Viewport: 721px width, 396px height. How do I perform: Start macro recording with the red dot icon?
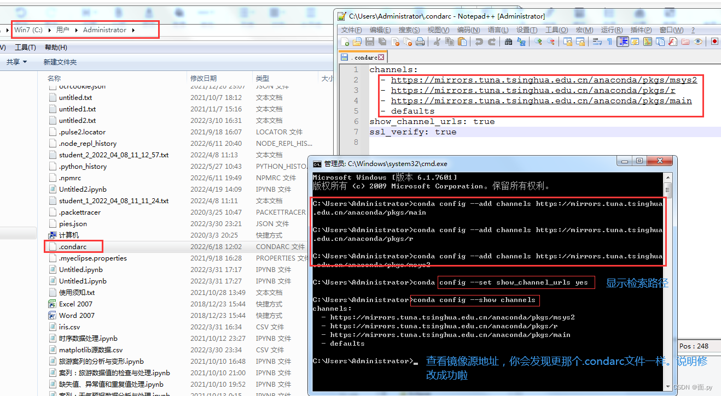coord(714,42)
